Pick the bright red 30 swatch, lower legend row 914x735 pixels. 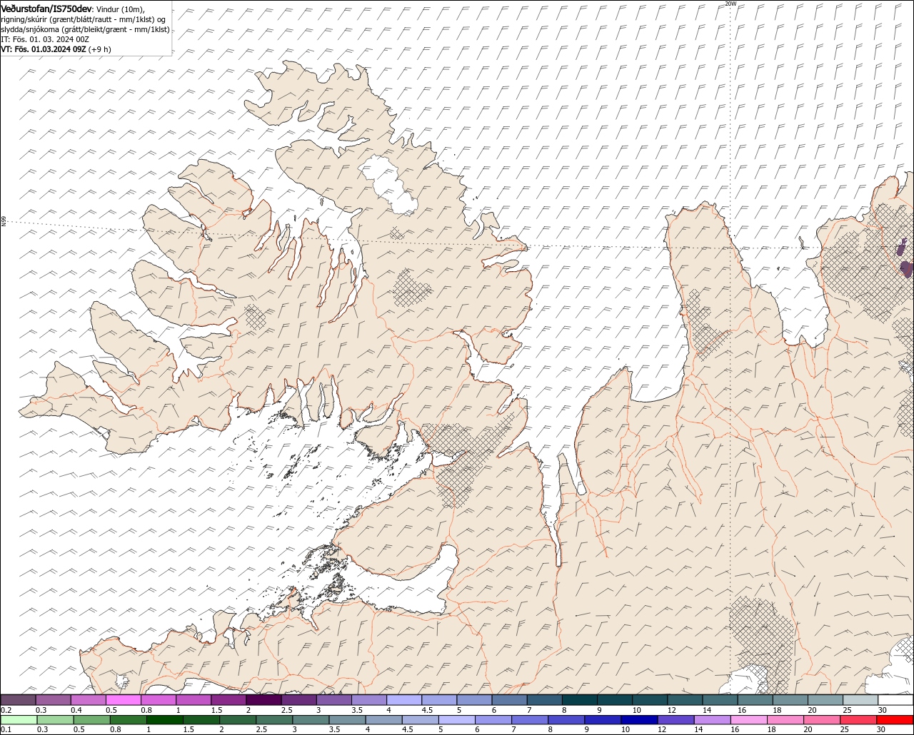pyautogui.click(x=895, y=720)
